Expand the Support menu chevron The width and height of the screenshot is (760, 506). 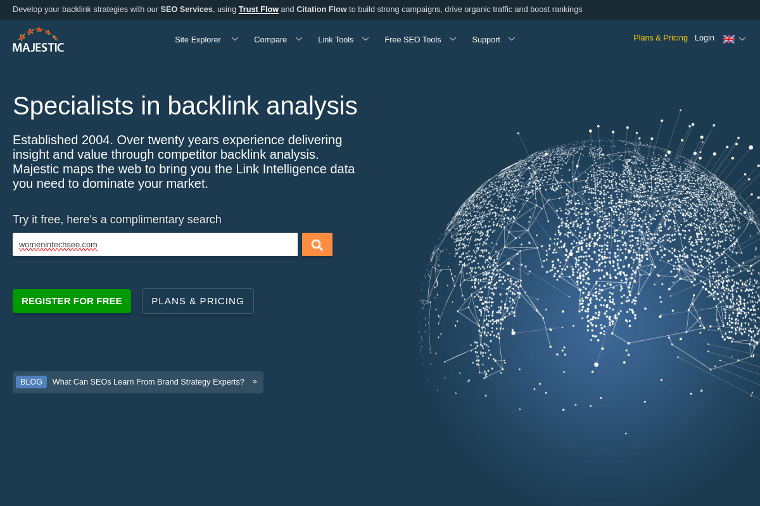[x=512, y=39]
